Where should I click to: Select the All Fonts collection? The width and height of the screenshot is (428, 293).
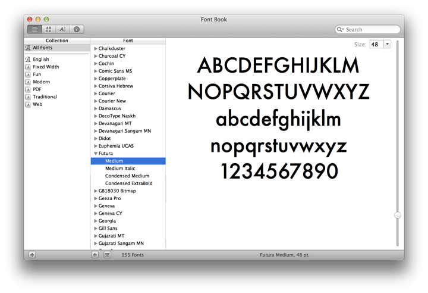(57, 48)
